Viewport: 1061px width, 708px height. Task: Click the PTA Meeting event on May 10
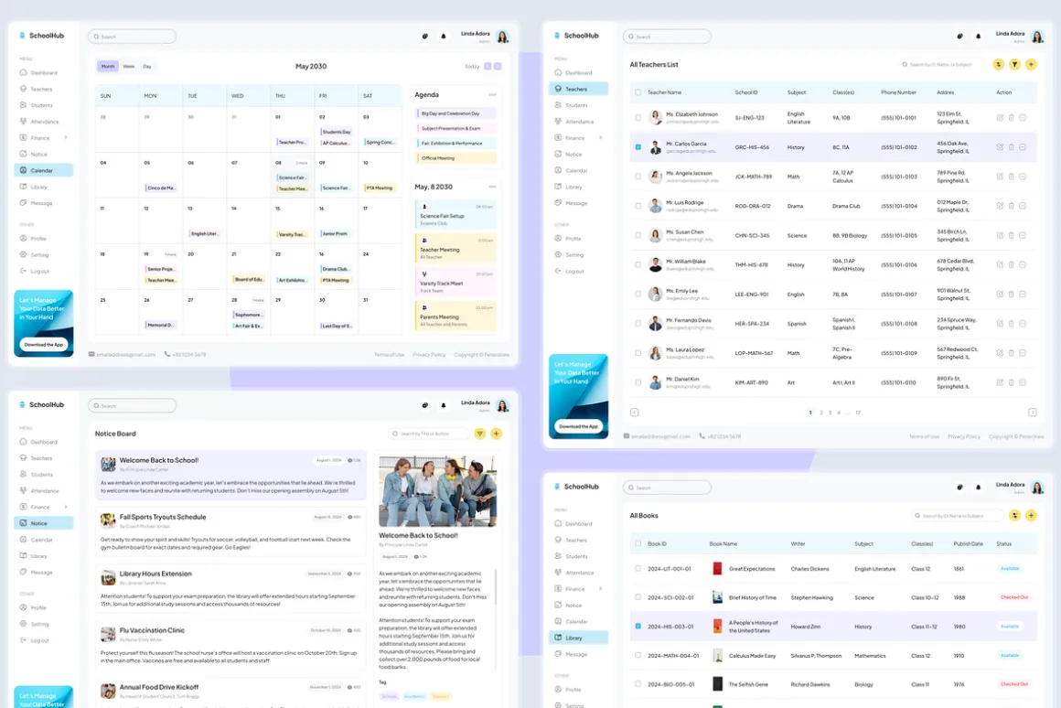coord(380,188)
